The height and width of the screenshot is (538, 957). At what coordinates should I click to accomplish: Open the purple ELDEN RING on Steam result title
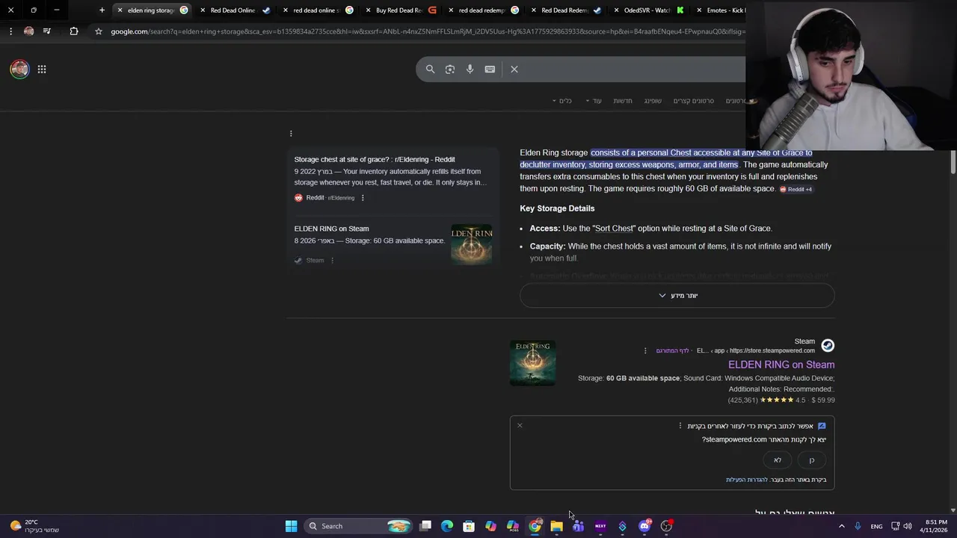[781, 365]
